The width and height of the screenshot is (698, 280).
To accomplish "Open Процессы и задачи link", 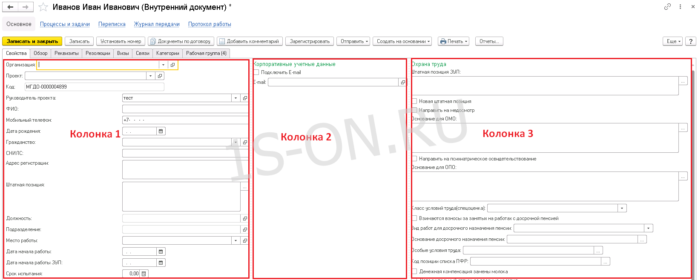I will (65, 24).
